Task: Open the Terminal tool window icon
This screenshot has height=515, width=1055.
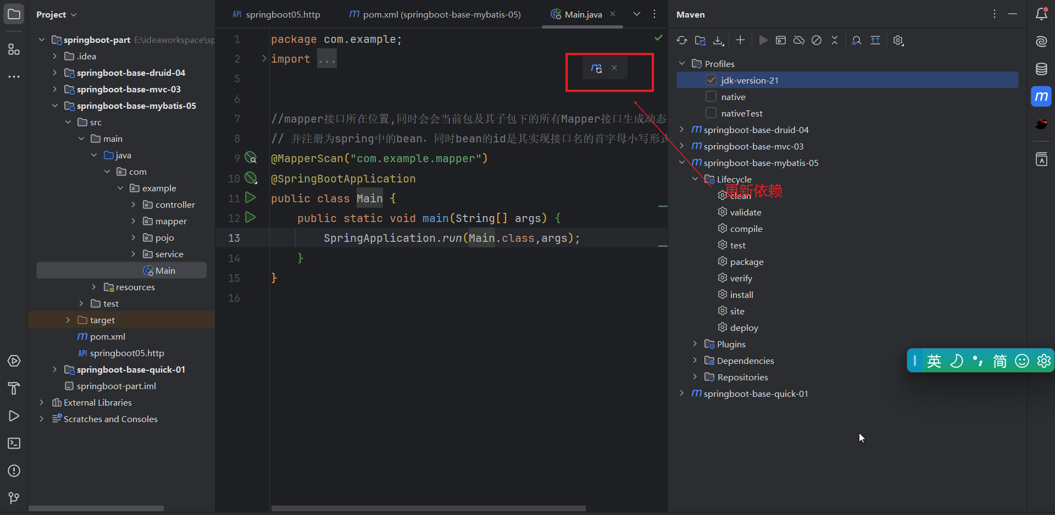Action: pos(14,443)
